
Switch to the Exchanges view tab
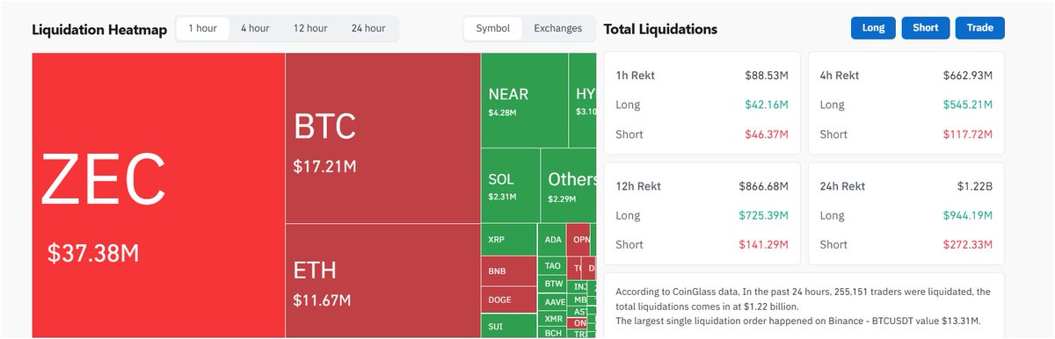coord(557,28)
